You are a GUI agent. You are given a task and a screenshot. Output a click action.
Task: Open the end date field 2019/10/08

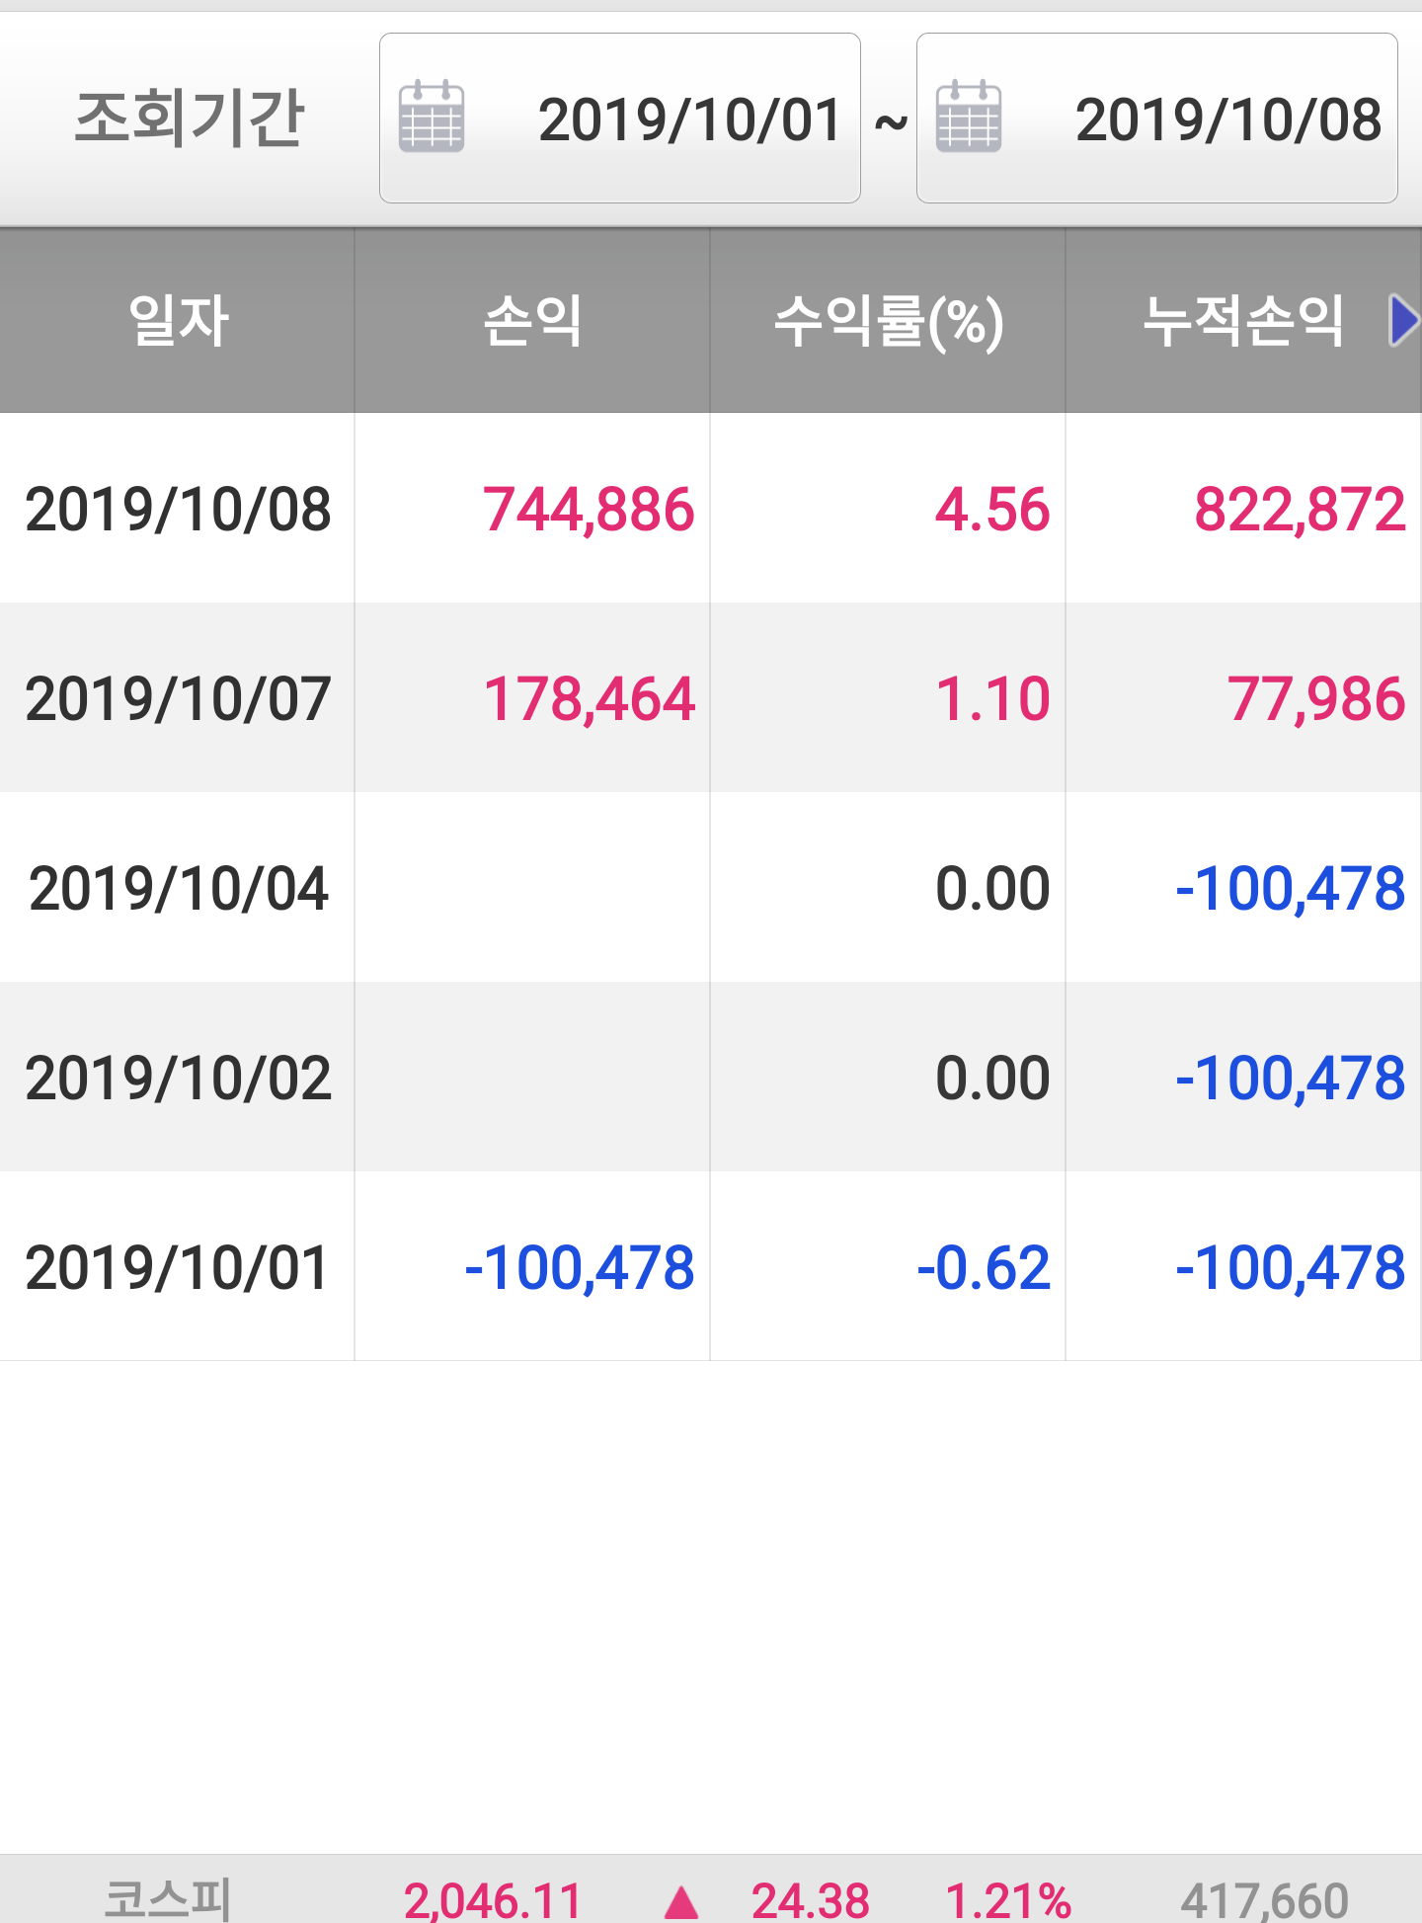[1227, 120]
